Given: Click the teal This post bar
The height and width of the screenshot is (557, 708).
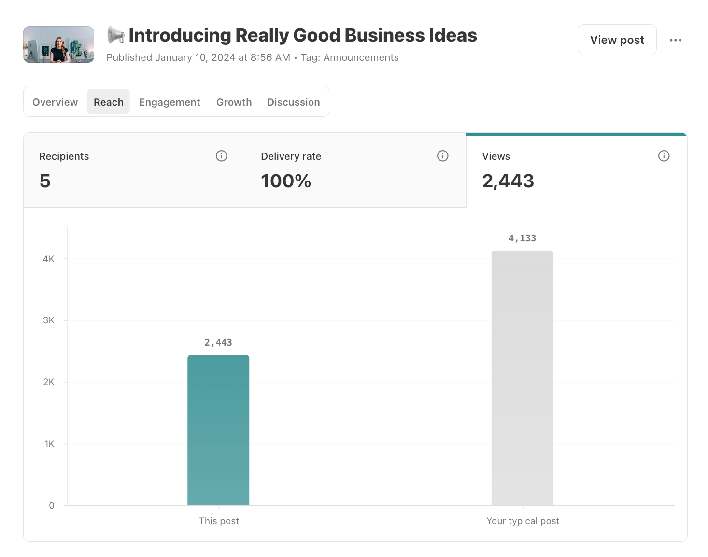Looking at the screenshot, I should 218,430.
